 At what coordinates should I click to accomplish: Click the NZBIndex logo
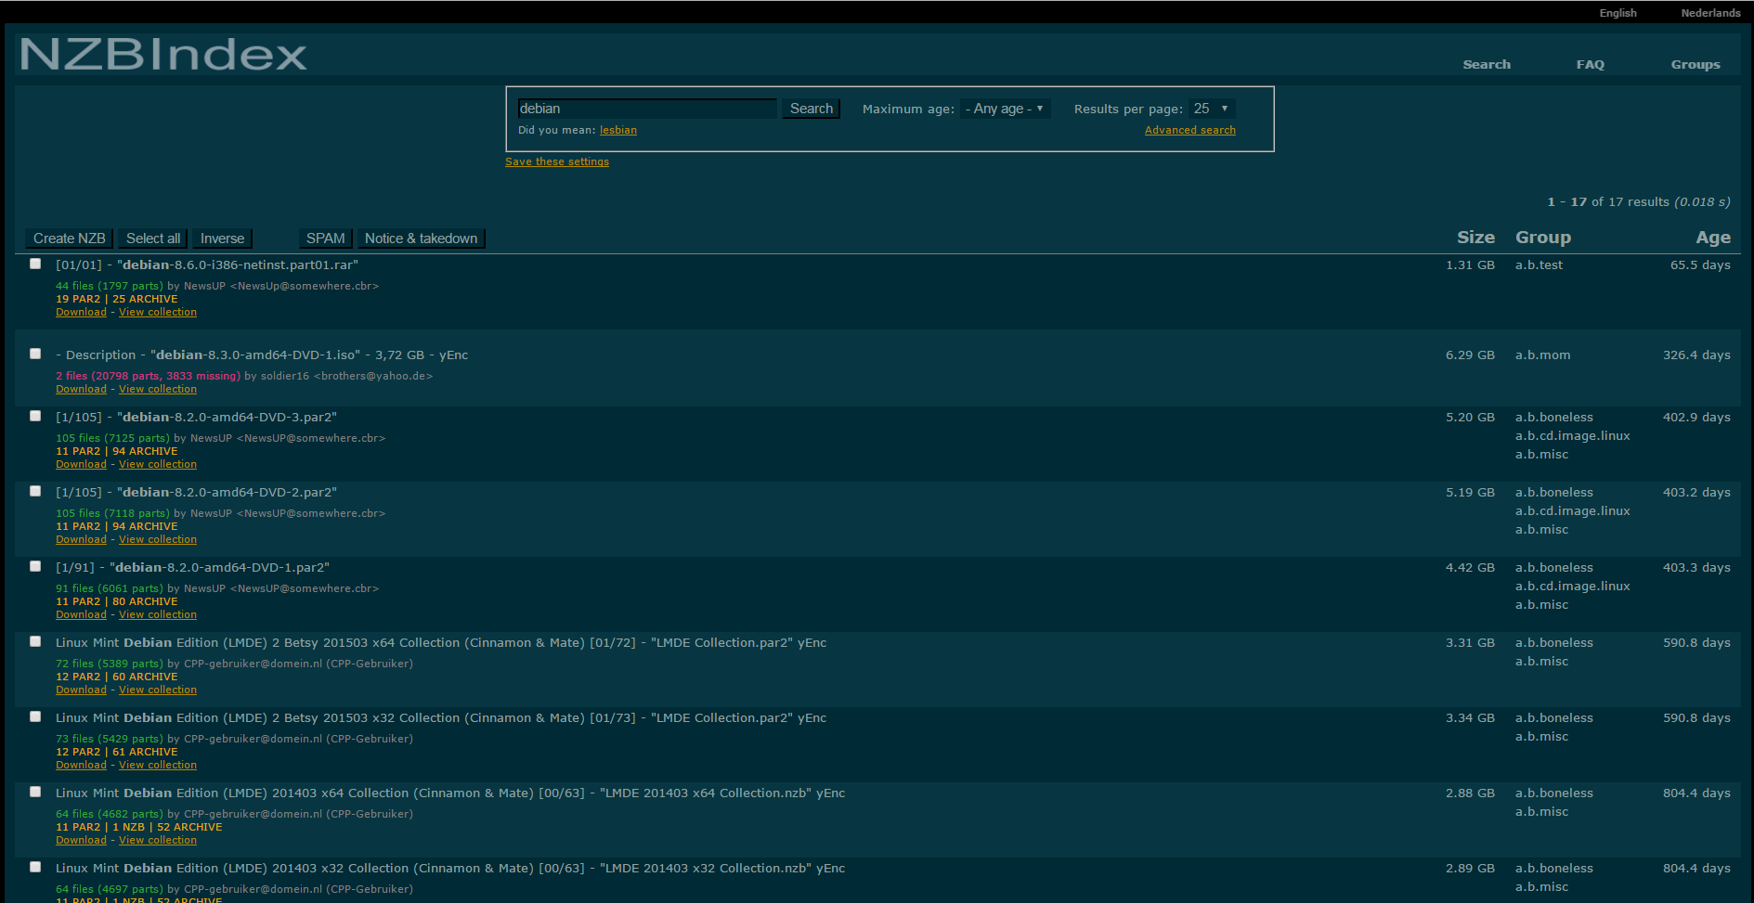163,55
